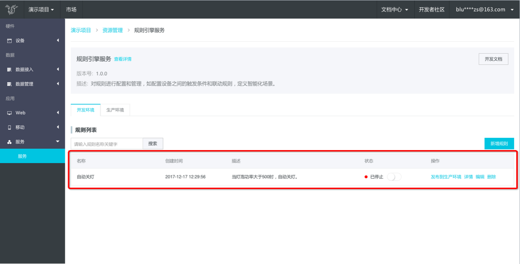
Task: Click the 服务 services icon in sidebar
Action: 9,142
